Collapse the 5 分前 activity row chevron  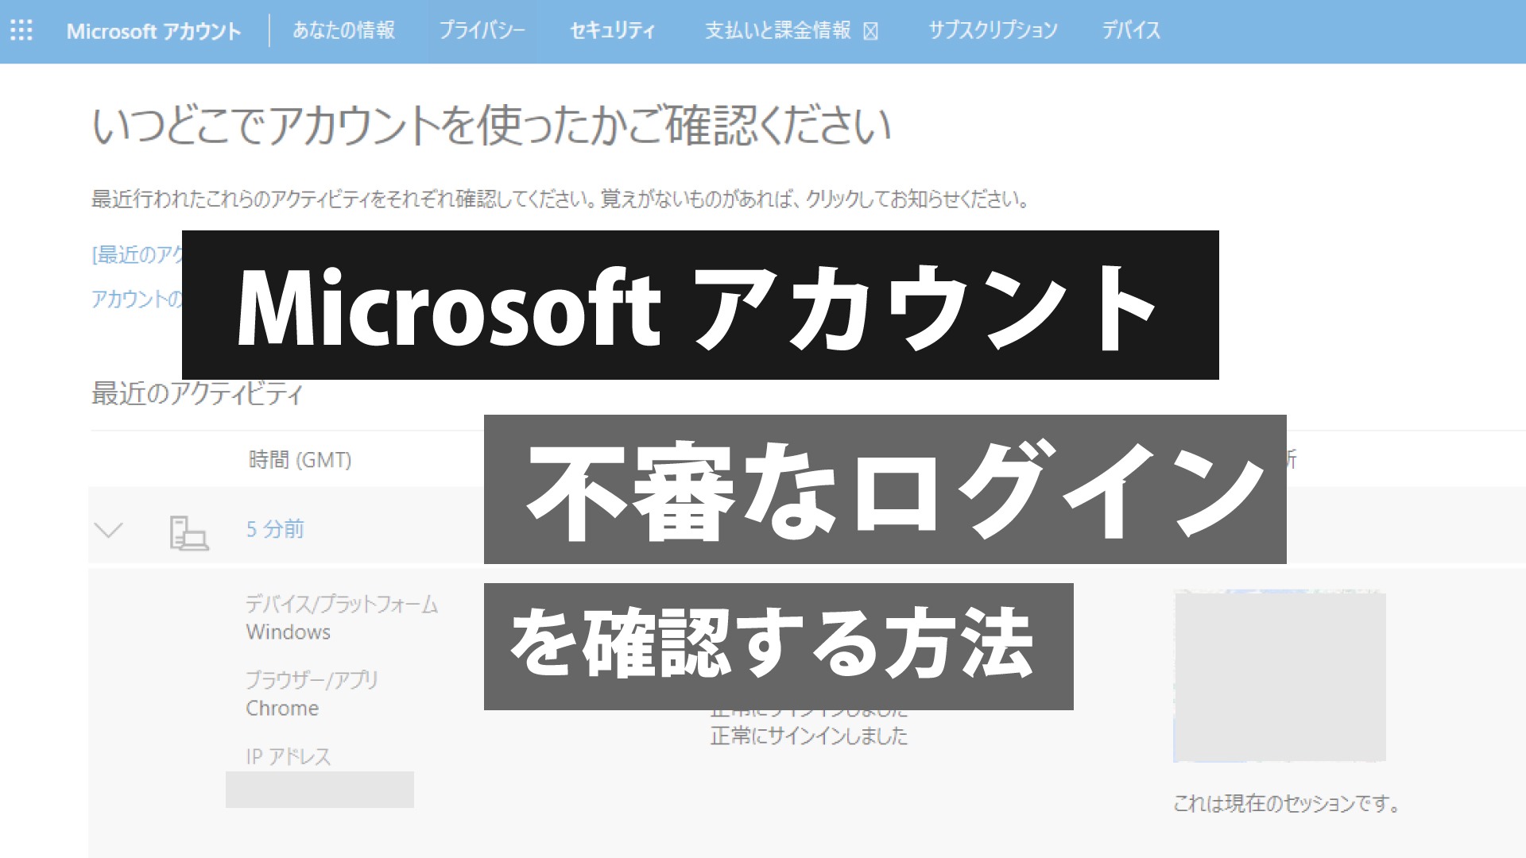tap(108, 530)
